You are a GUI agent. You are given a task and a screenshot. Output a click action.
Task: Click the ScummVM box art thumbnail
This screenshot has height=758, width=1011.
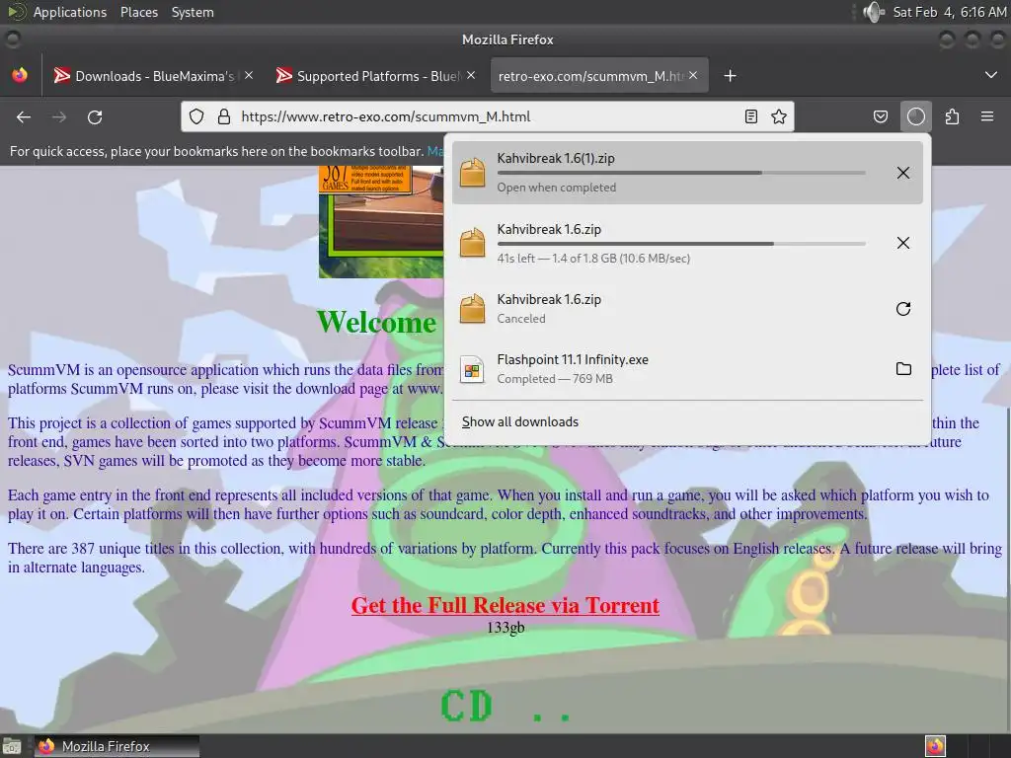coord(381,222)
